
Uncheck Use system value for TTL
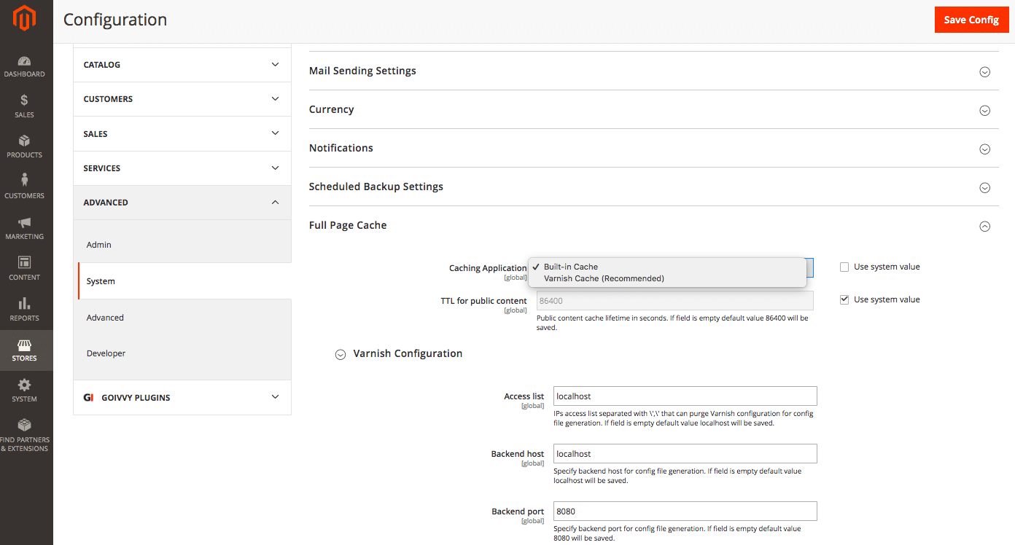[844, 299]
